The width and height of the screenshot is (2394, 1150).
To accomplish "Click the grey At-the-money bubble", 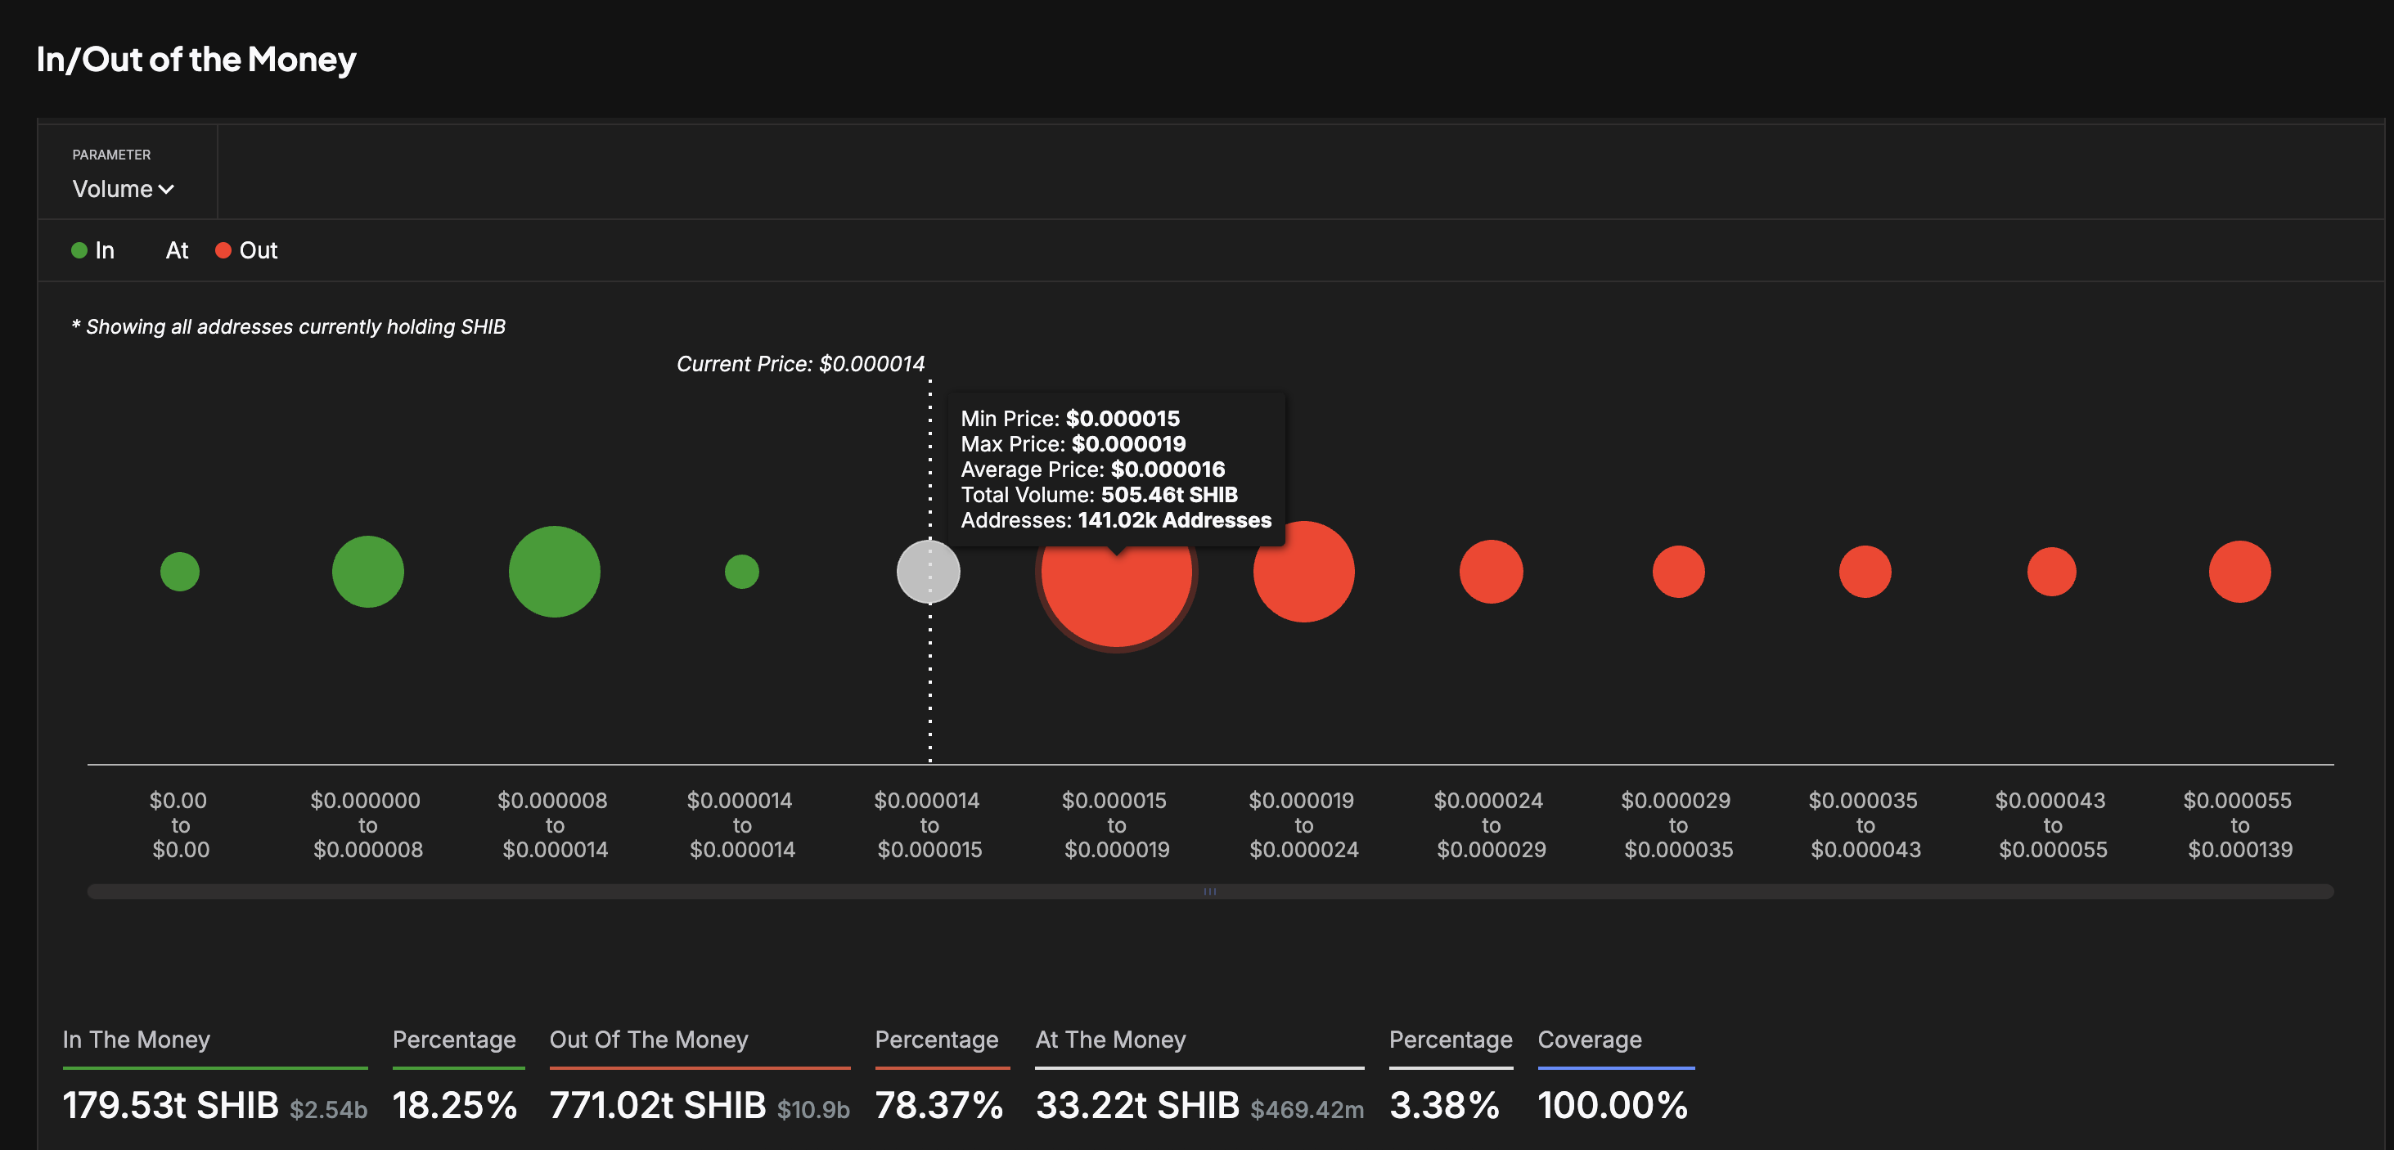I will pyautogui.click(x=928, y=571).
